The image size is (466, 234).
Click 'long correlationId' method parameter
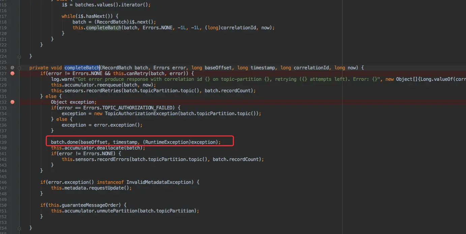(x=305, y=67)
